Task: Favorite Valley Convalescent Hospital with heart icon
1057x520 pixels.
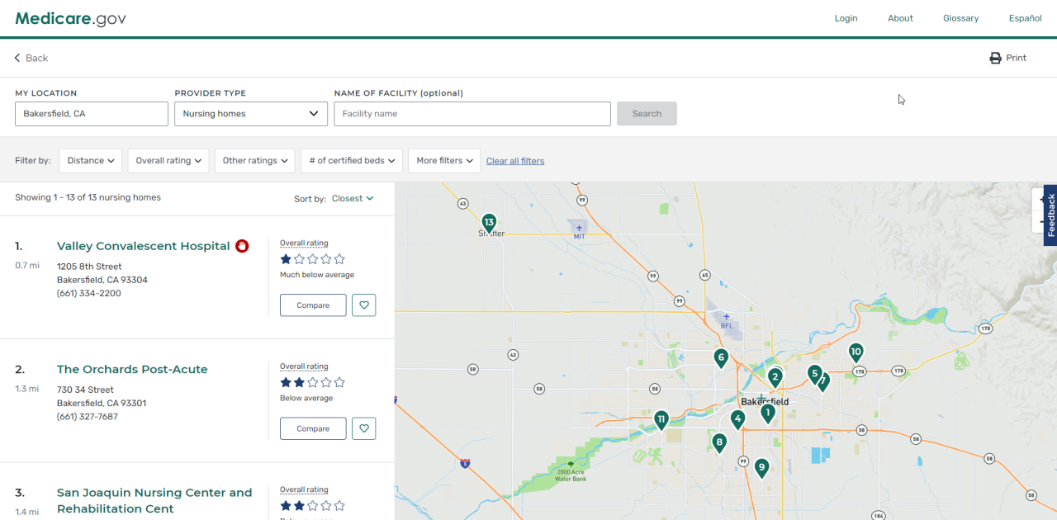Action: [364, 305]
